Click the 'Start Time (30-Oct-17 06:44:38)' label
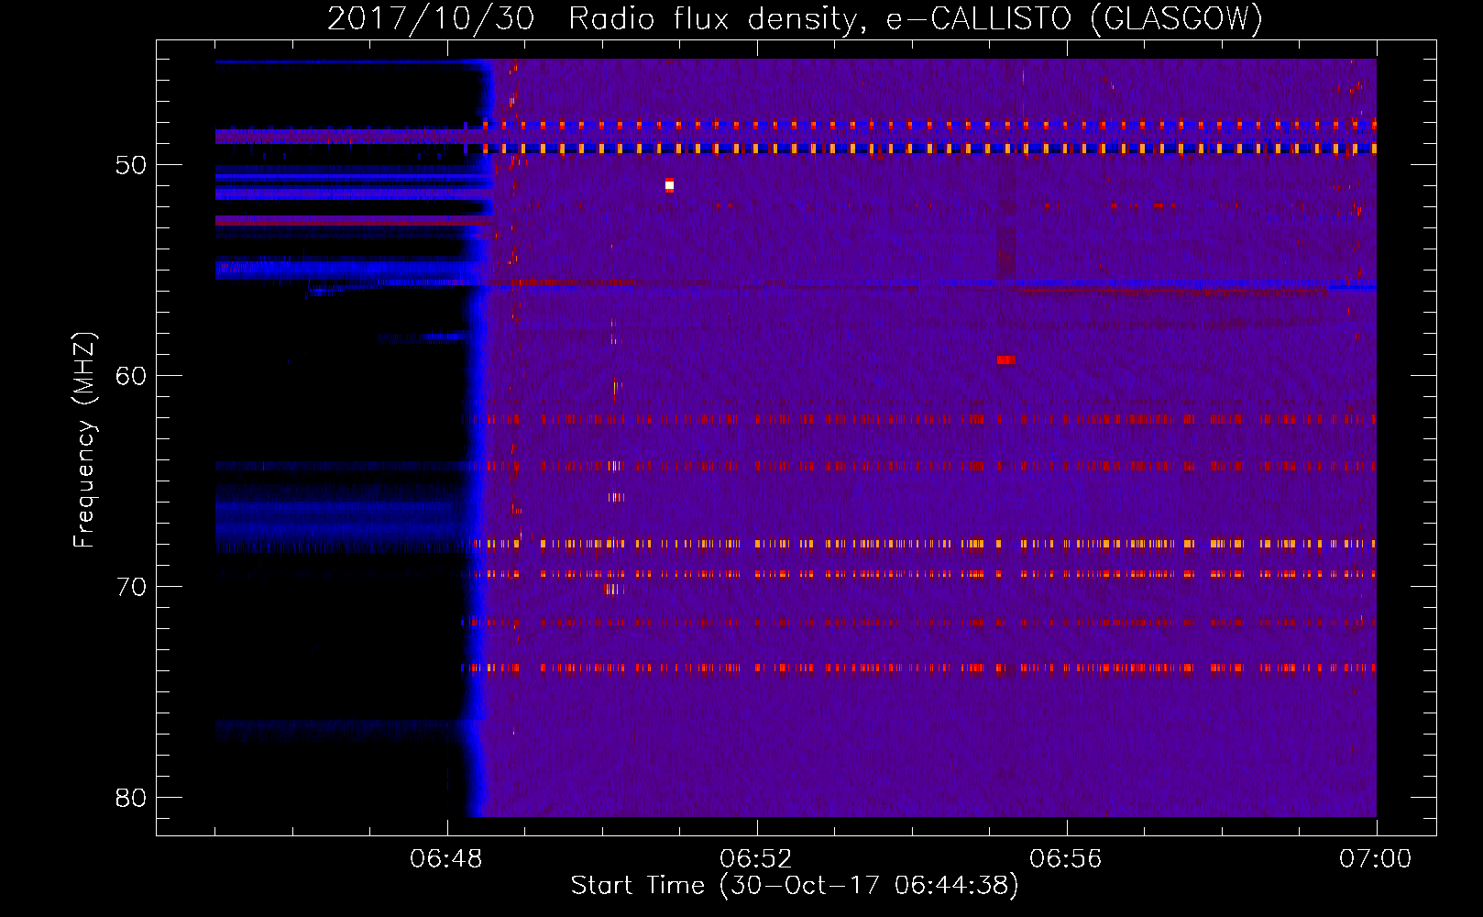This screenshot has height=917, width=1483. [795, 885]
